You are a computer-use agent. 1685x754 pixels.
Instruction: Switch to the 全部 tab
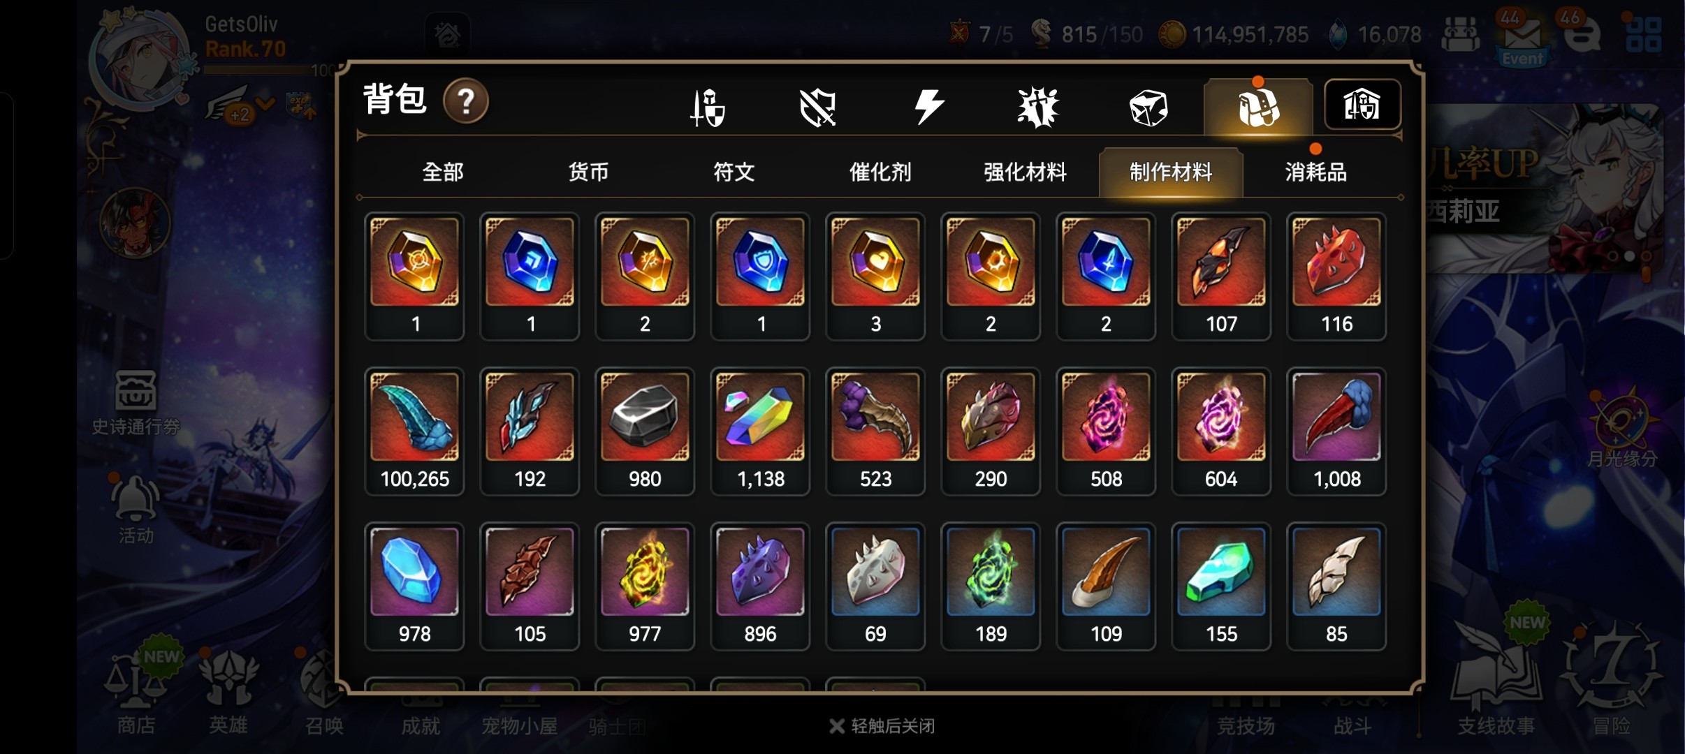point(443,172)
